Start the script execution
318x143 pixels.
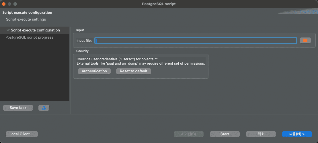click(x=225, y=134)
